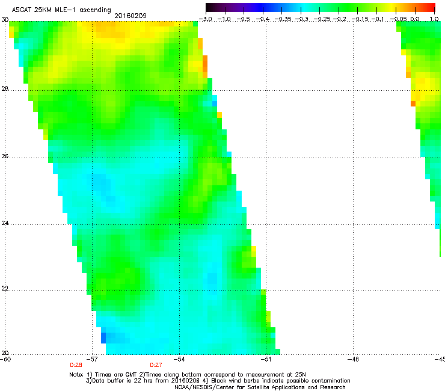Click the NOAA/NESDIS Center credit line
The width and height of the screenshot is (445, 391).
coord(260,387)
